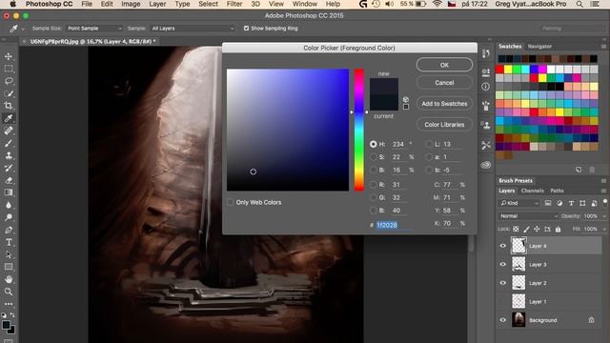Open the Opacity slider arrow
Image resolution: width=610 pixels, height=343 pixels.
click(x=604, y=216)
